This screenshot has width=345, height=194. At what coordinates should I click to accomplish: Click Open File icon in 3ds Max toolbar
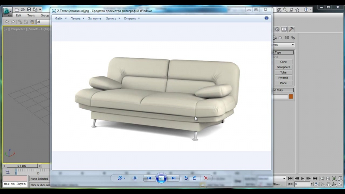point(23,9)
